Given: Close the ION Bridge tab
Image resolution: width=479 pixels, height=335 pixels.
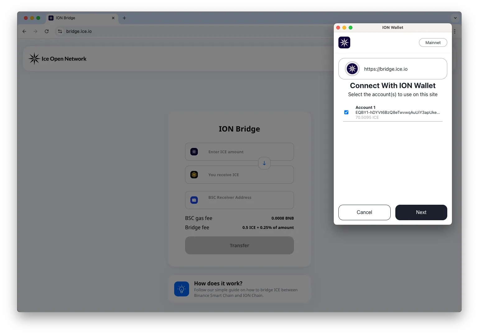Looking at the screenshot, I should 113,18.
